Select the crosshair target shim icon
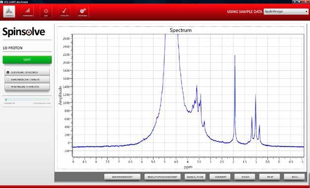Viewport: 310px width, 188px height. [46, 12]
